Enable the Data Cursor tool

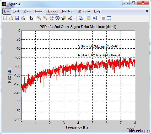coord(63,18)
